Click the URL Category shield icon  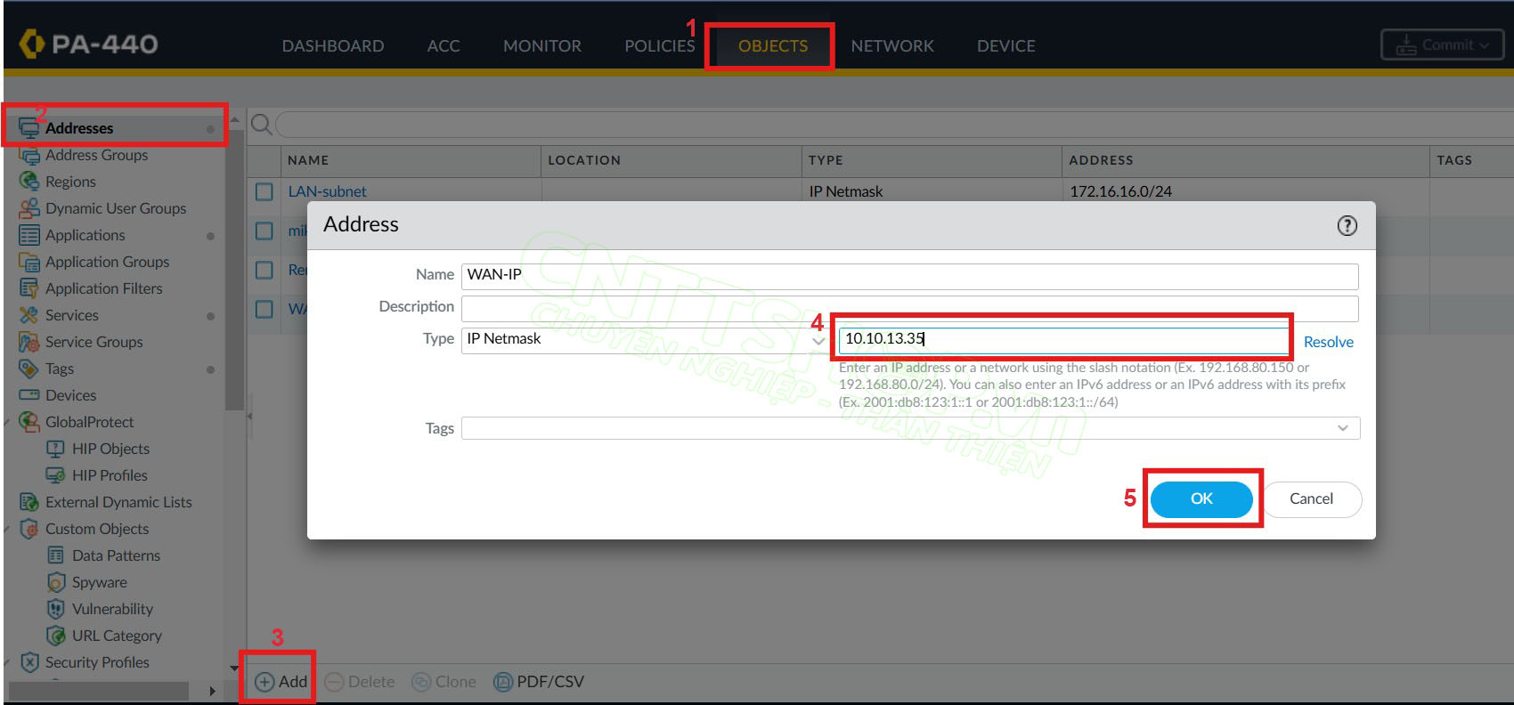click(x=56, y=636)
